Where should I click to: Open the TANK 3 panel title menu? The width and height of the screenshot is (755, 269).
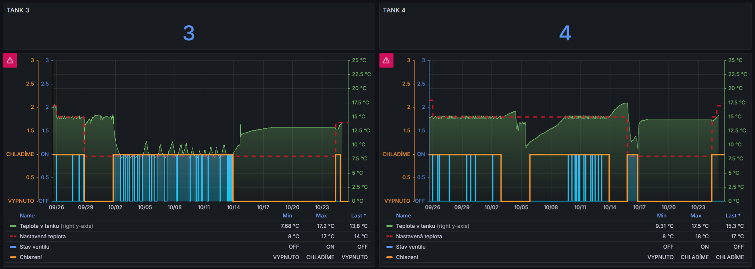[18, 10]
